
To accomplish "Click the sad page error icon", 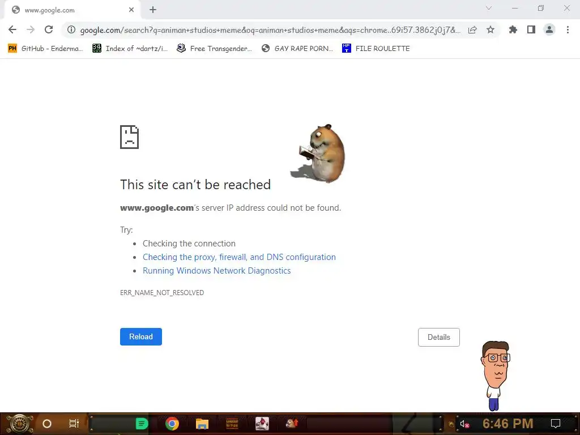I will pos(130,137).
